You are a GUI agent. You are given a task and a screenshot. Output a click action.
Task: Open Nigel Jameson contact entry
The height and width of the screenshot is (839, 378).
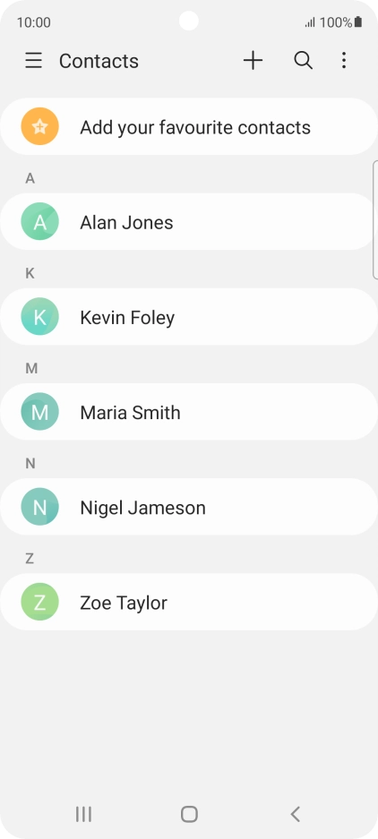(189, 507)
